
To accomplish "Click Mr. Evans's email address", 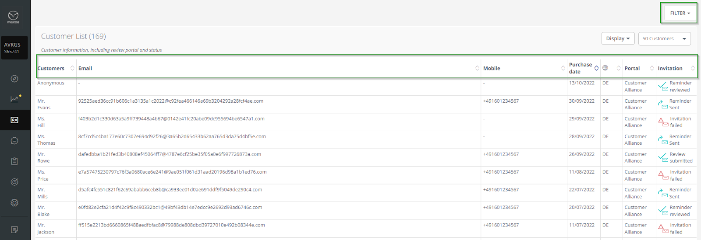I will [171, 101].
